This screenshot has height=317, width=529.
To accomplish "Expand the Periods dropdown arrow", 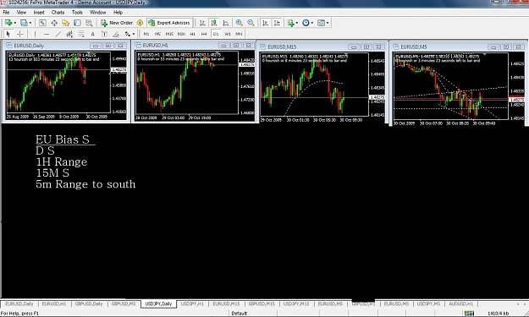I will [312, 23].
